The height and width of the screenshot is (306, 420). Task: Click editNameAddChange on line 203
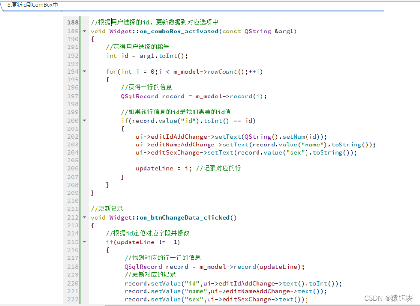point(183,145)
